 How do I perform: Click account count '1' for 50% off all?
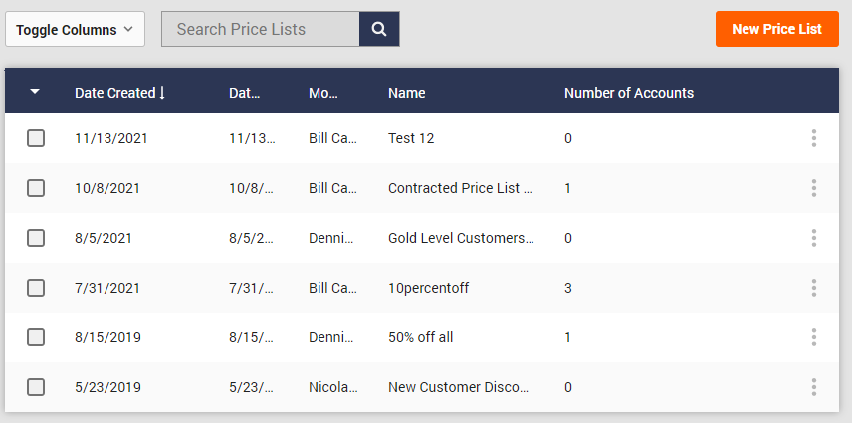coord(567,337)
